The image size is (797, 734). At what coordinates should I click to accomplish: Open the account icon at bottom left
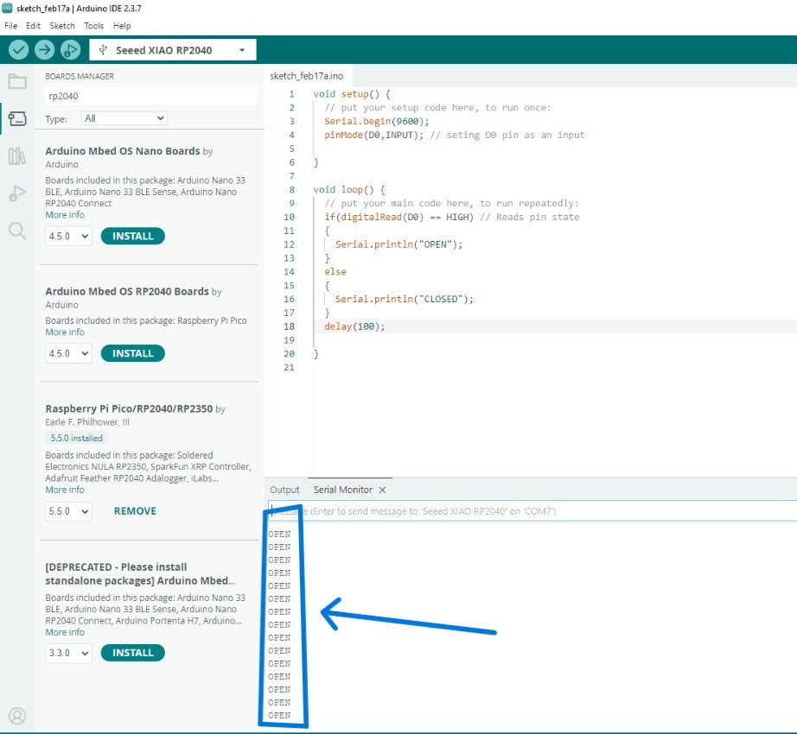(17, 716)
